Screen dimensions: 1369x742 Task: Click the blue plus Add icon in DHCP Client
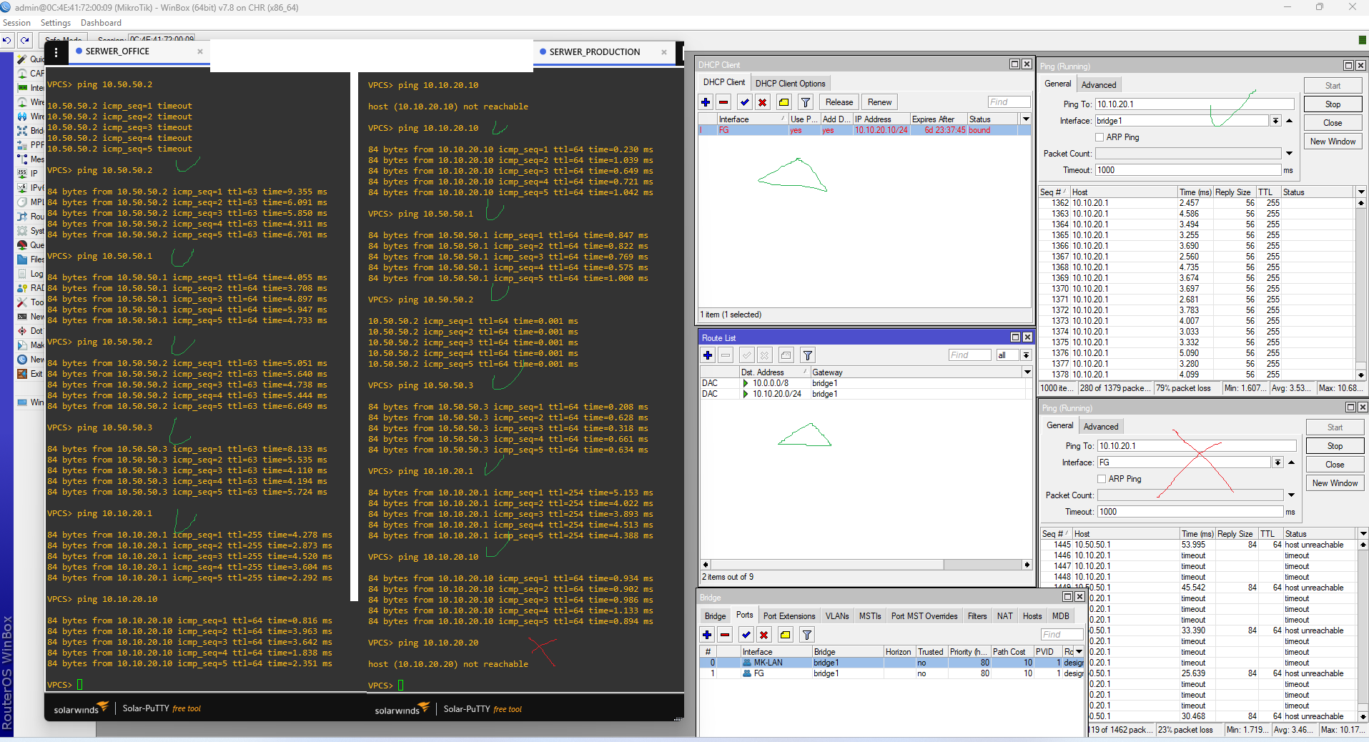coord(706,102)
